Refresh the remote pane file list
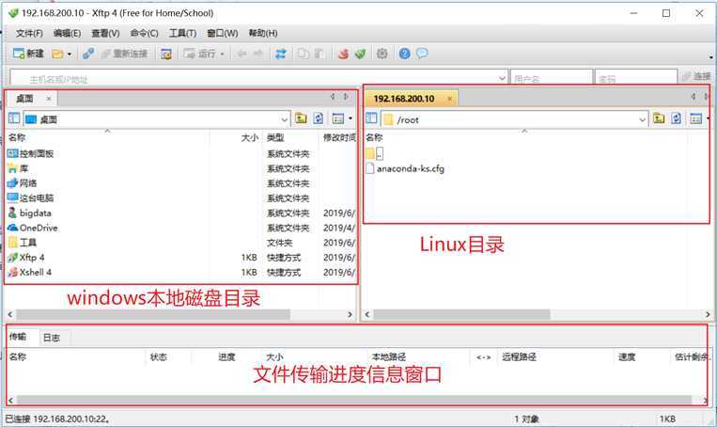 (x=677, y=119)
